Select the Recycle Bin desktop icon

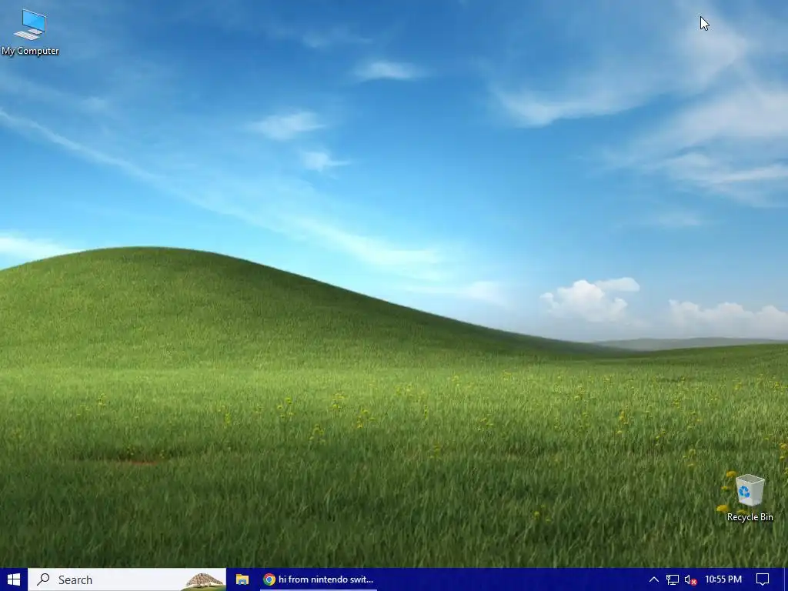[750, 498]
